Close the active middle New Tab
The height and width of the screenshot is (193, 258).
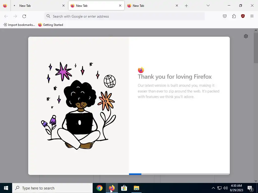coord(120,6)
